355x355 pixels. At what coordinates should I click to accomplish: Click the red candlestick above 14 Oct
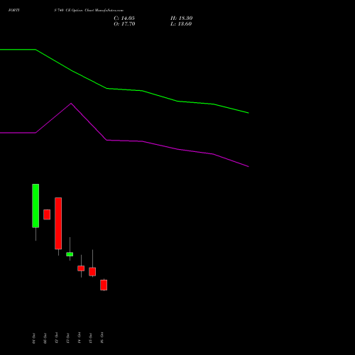(x=81, y=268)
